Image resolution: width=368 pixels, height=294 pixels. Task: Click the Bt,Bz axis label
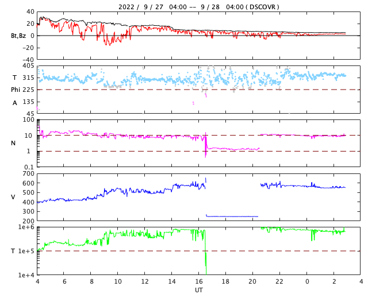coord(18,36)
